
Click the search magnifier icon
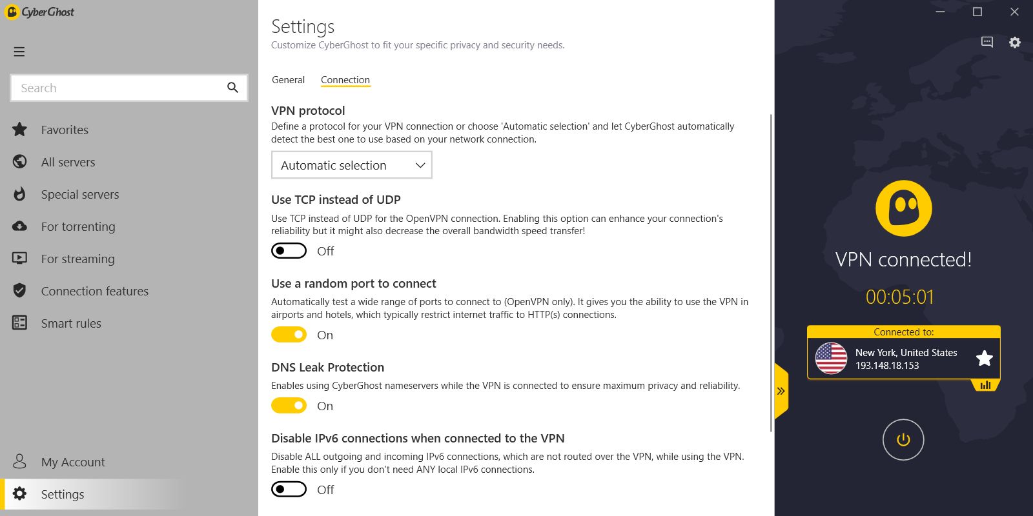(x=232, y=88)
